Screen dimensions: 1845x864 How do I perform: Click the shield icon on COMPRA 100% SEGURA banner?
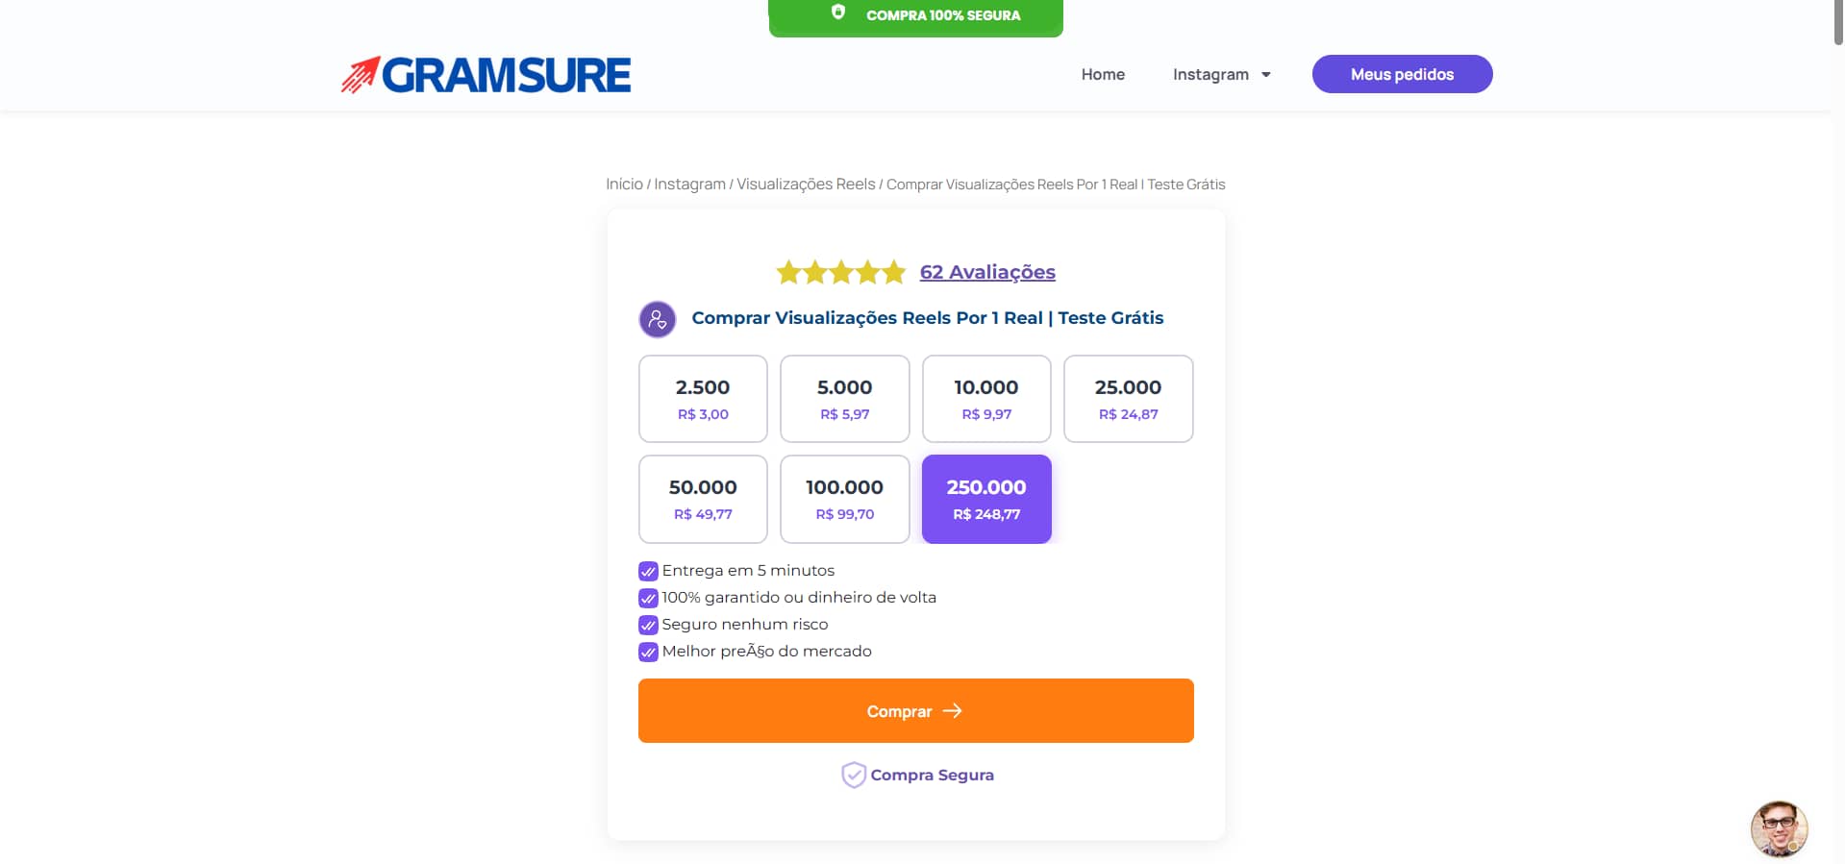point(839,13)
